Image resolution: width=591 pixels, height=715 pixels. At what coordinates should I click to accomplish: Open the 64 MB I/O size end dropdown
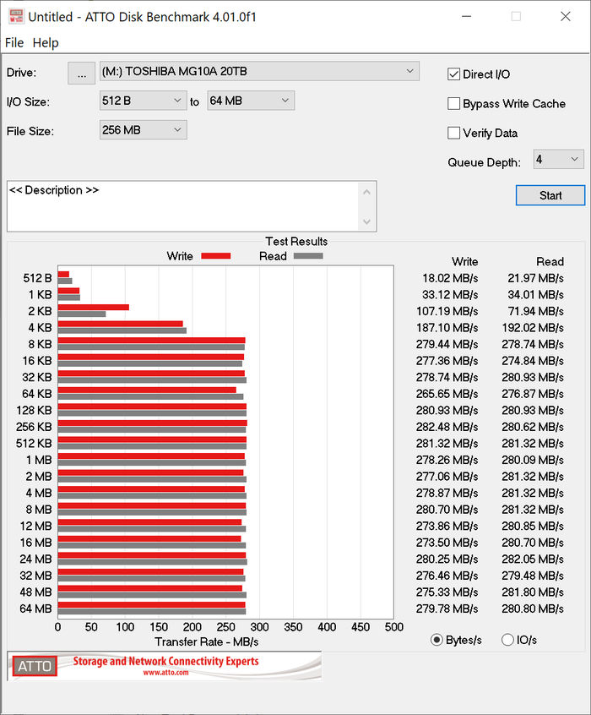pyautogui.click(x=251, y=101)
